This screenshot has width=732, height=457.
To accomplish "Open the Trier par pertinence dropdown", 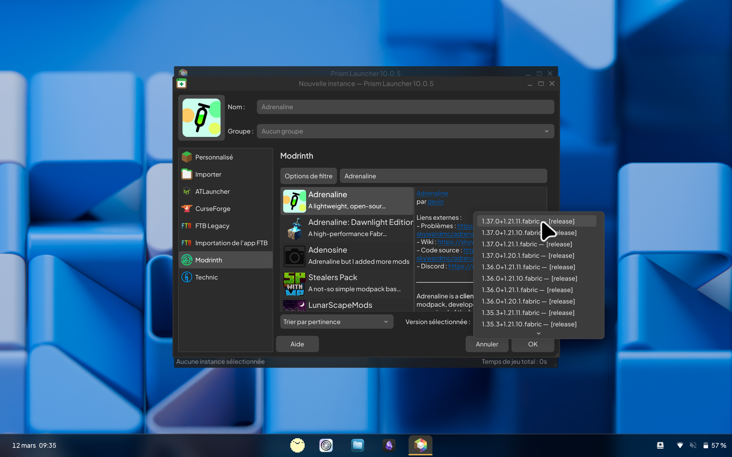I will 337,322.
